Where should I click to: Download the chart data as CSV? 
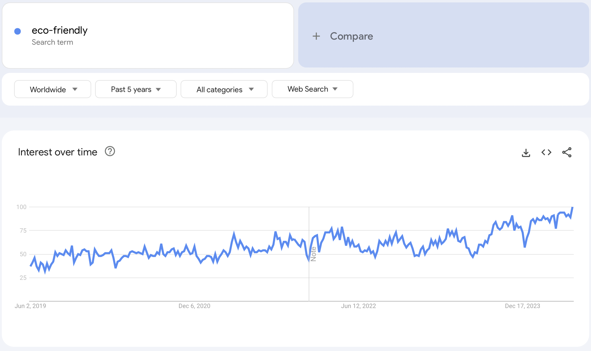click(526, 153)
